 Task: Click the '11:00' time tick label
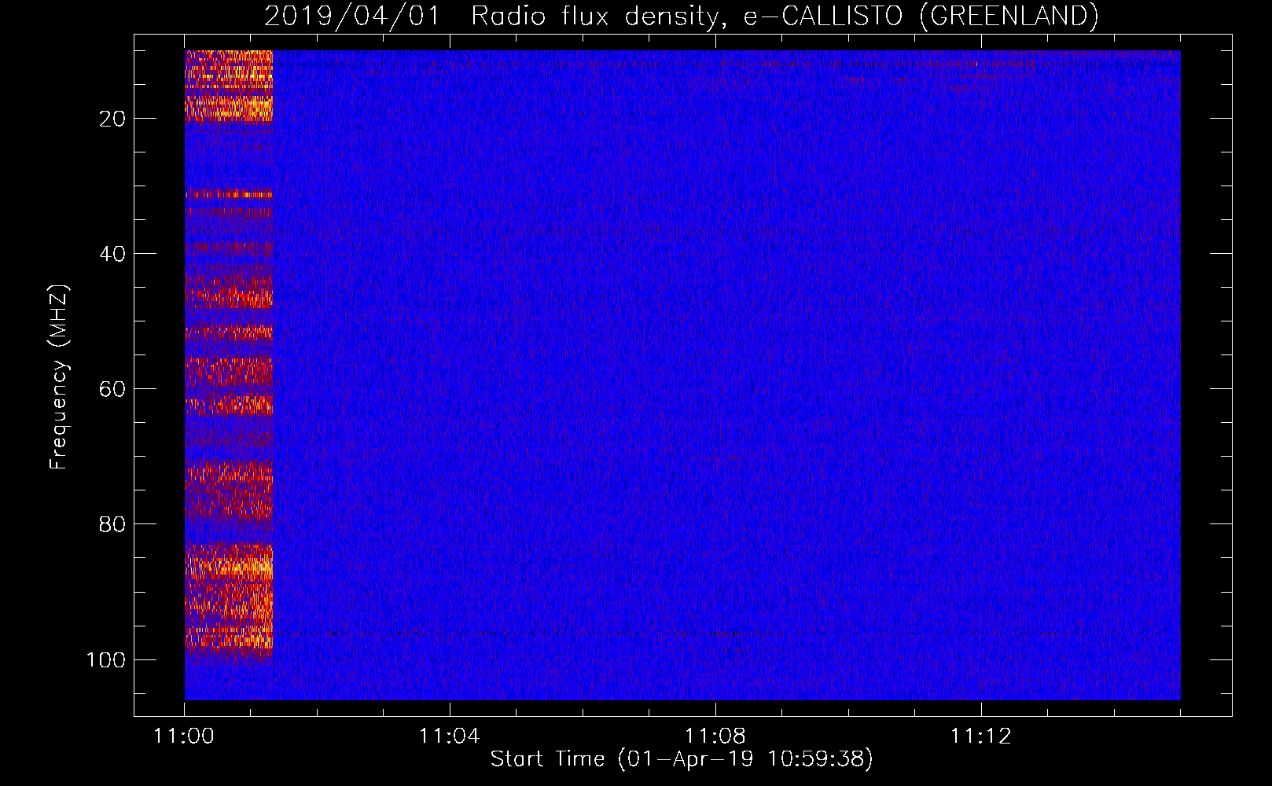pos(184,736)
